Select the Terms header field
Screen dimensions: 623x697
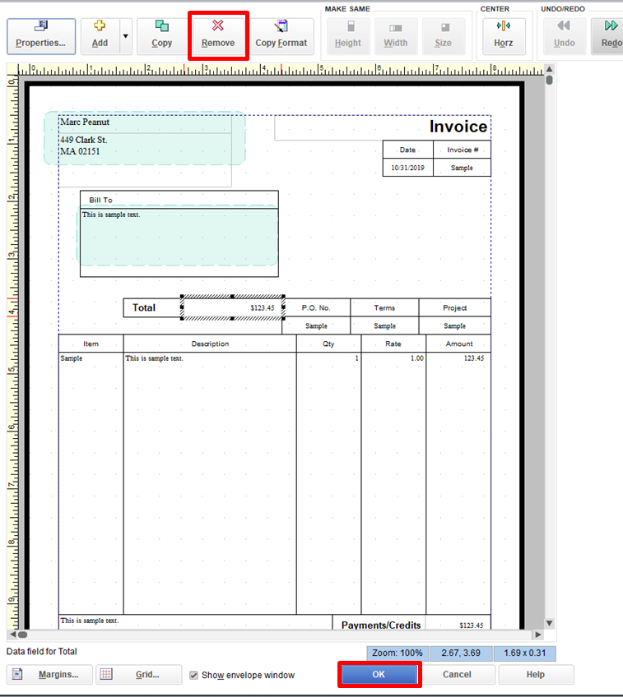click(x=384, y=307)
